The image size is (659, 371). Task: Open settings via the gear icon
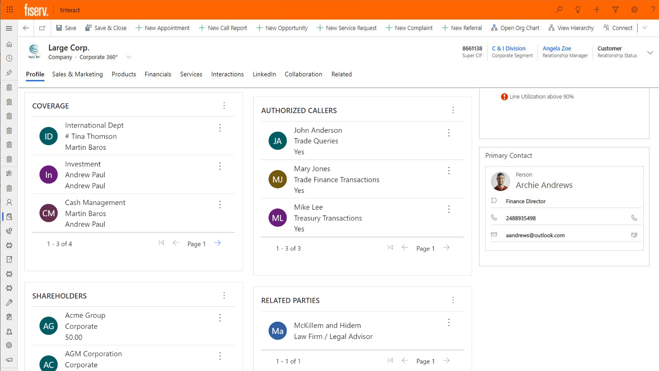point(635,10)
